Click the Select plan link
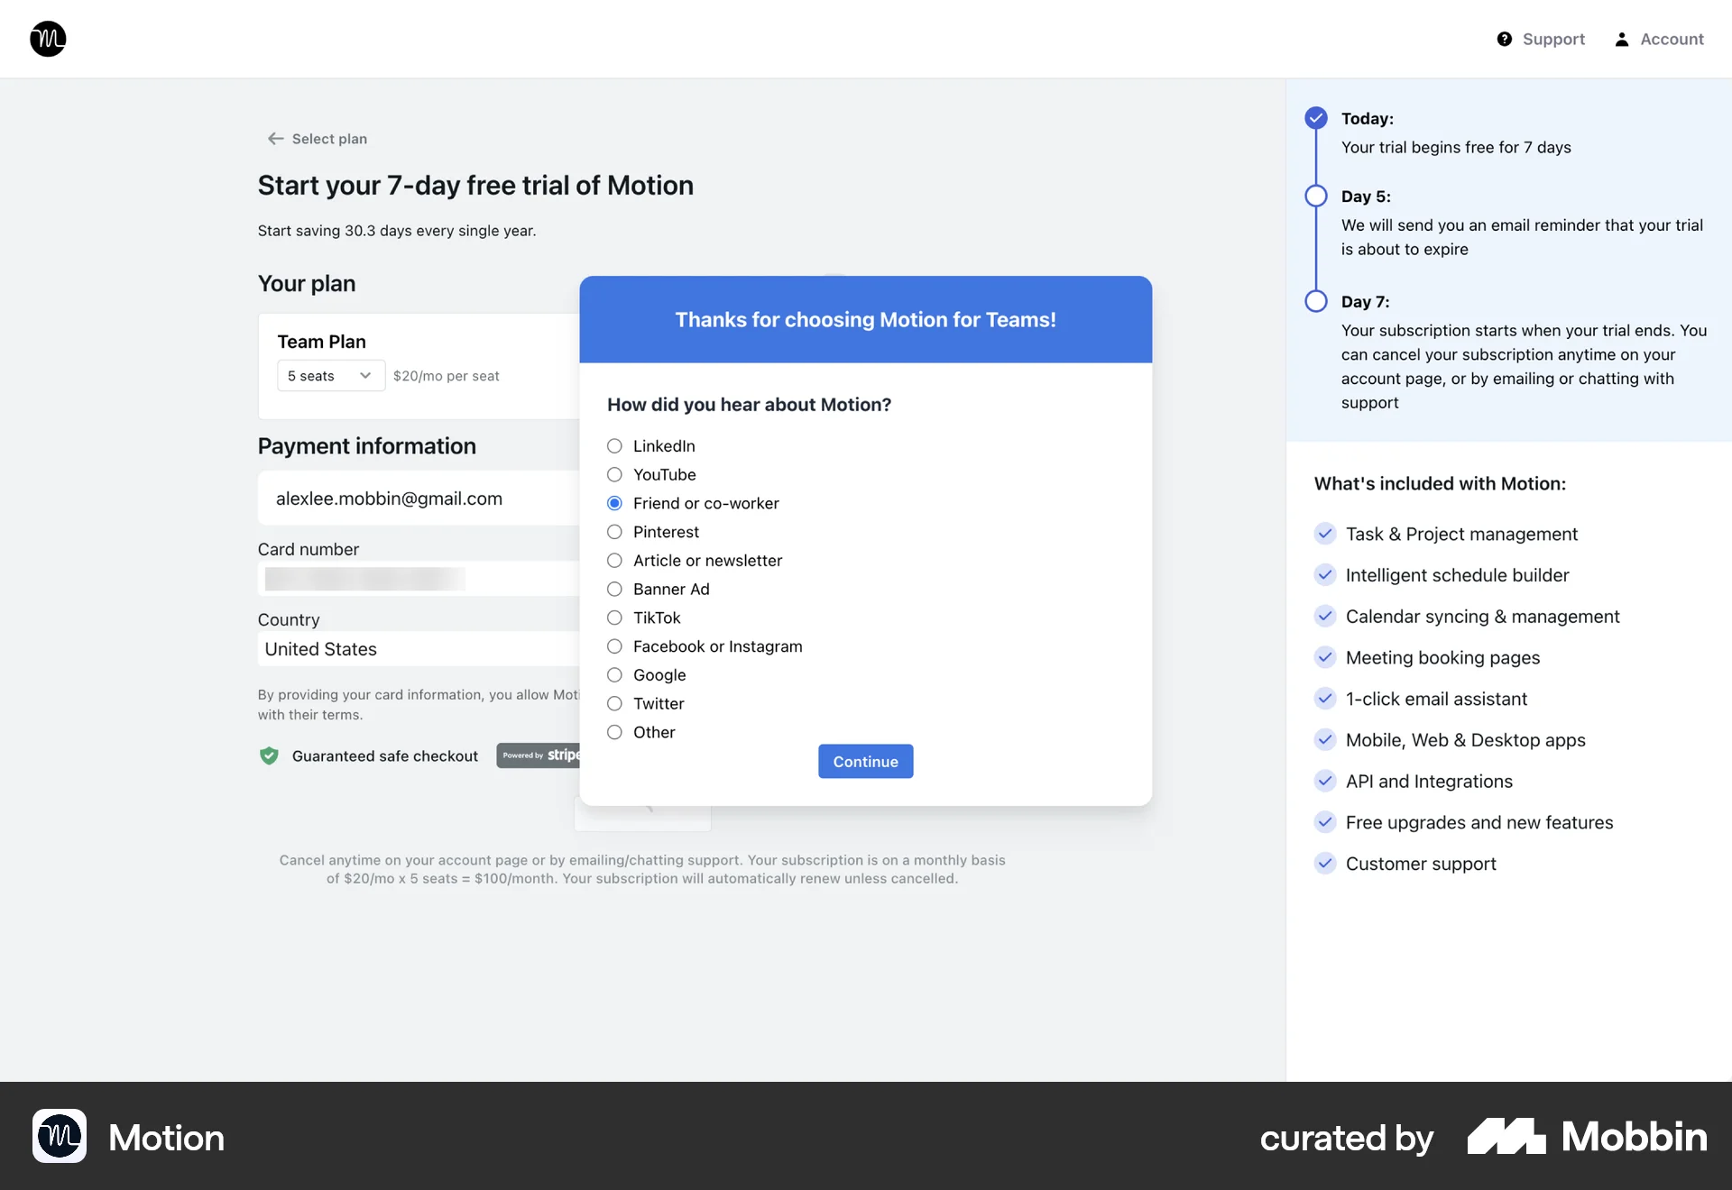1732x1190 pixels. pyautogui.click(x=328, y=138)
